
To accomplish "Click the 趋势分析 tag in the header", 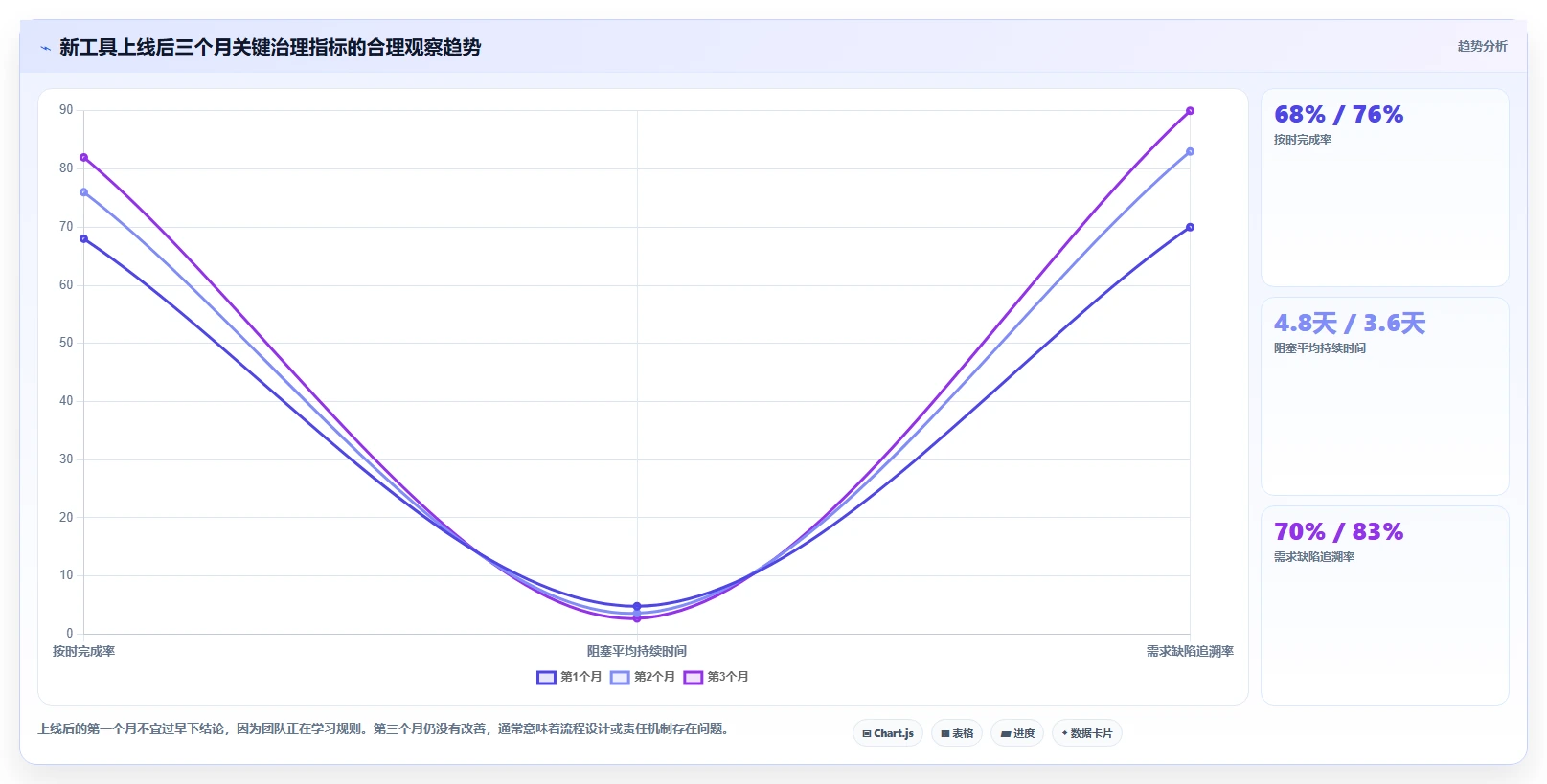I will (1482, 46).
